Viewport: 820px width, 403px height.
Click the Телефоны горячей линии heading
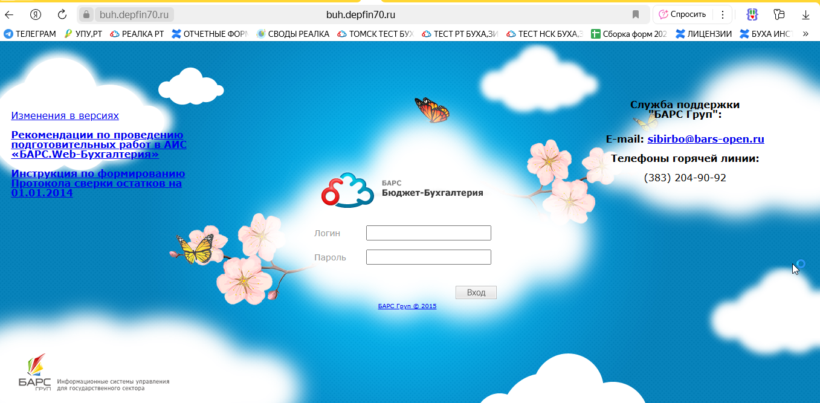click(x=685, y=158)
